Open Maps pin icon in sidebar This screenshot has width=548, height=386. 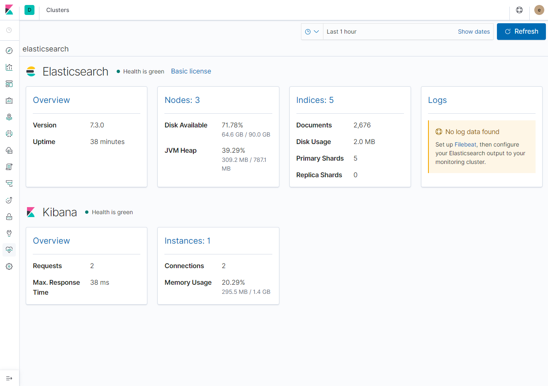9,117
